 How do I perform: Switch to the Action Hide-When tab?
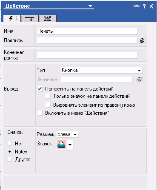30,19
